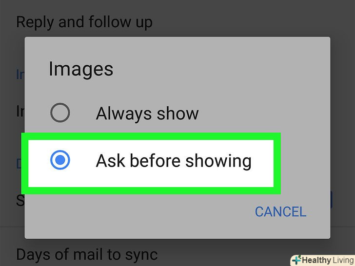Click the Images dialog title
The image size is (355, 266).
[x=81, y=69]
